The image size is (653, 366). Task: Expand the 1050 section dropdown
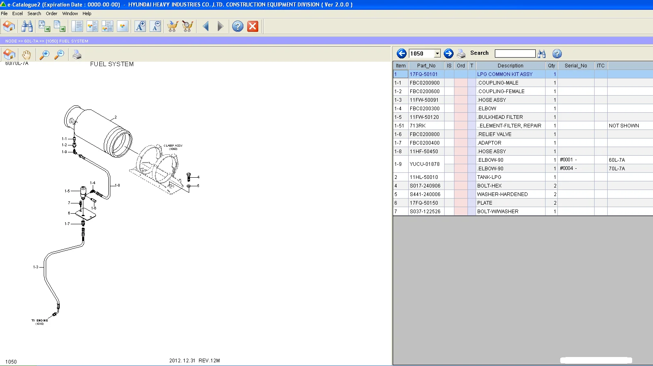coord(437,54)
